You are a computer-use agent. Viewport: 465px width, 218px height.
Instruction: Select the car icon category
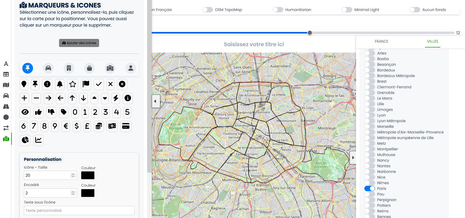click(x=48, y=68)
